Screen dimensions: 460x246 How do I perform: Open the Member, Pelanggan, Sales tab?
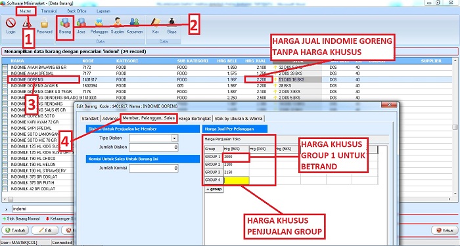149,118
